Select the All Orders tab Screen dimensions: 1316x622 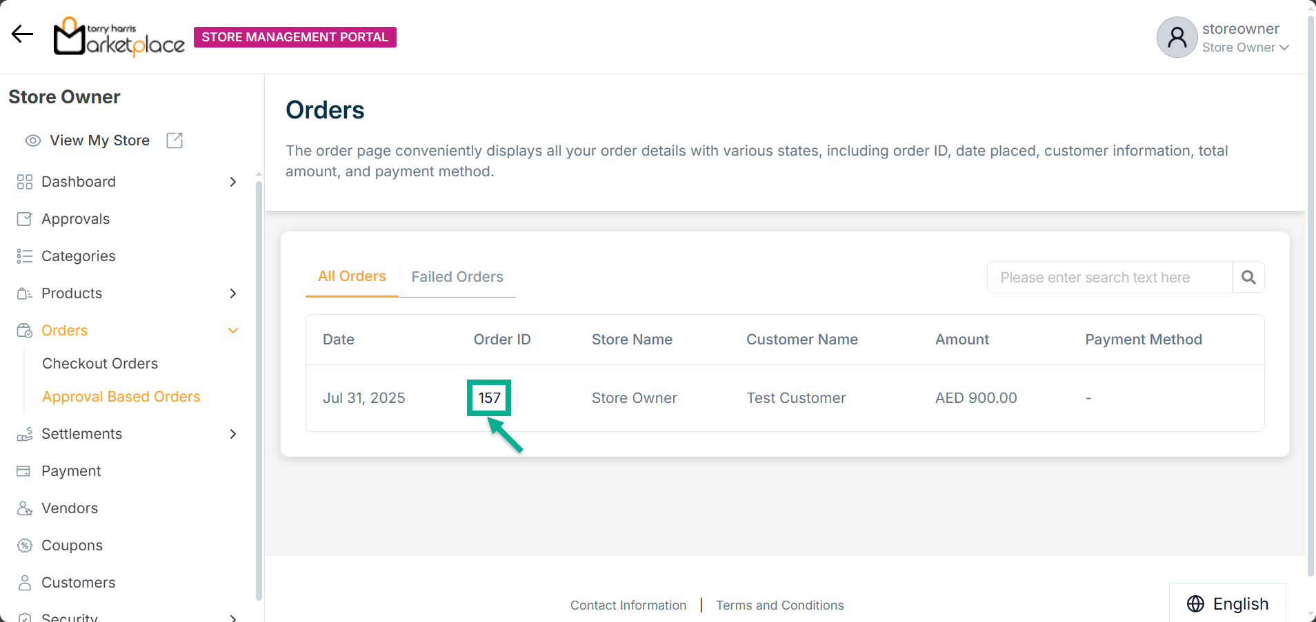click(x=352, y=276)
